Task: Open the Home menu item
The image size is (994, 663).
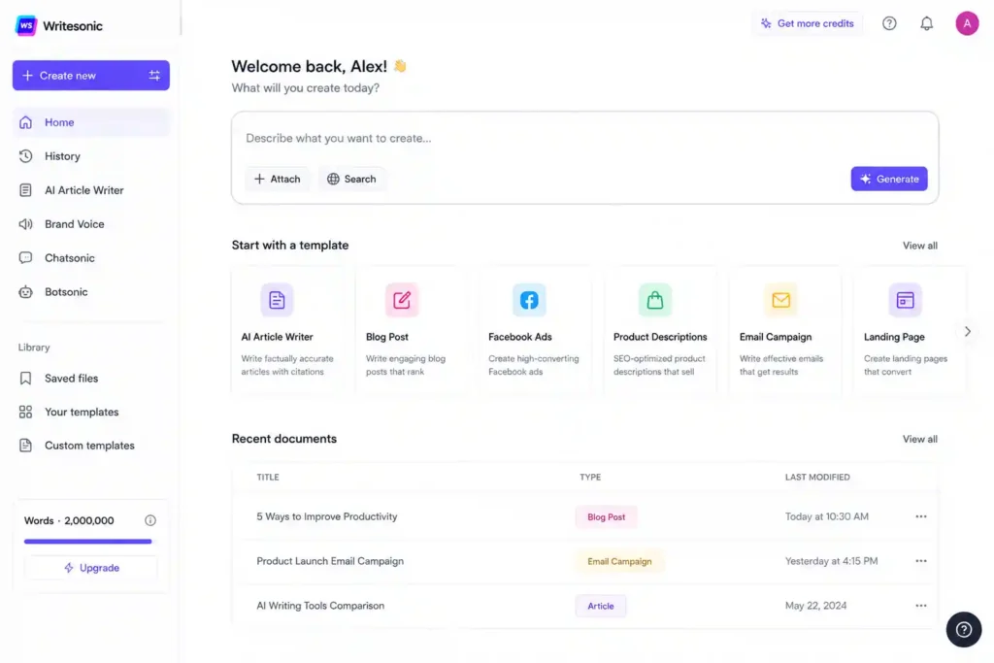Action: tap(90, 122)
